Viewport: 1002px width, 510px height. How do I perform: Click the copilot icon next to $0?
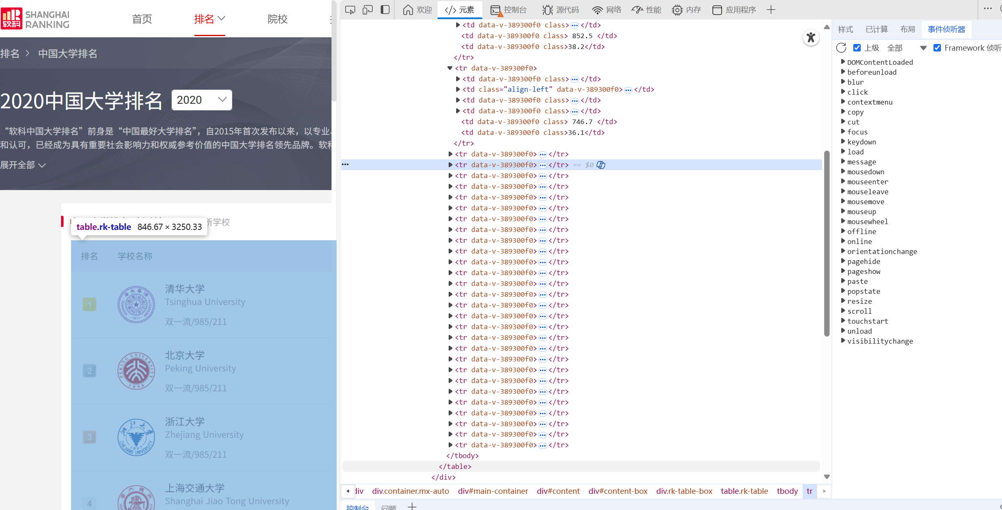601,165
